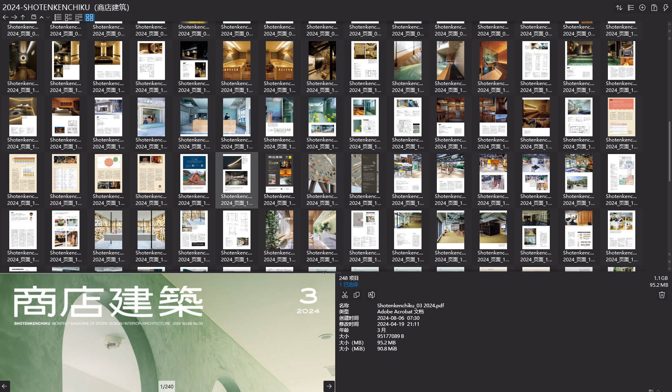Switch to grid thumbnail view

tap(90, 17)
